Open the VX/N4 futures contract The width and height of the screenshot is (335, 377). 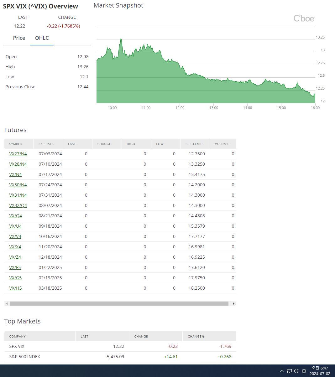click(15, 174)
